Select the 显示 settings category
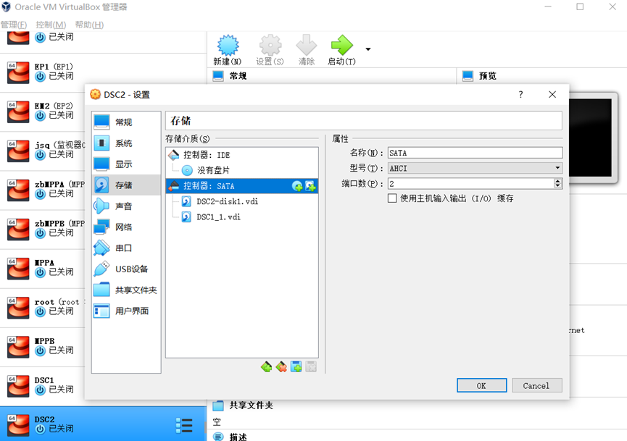Viewport: 627px width, 441px height. pos(126,164)
